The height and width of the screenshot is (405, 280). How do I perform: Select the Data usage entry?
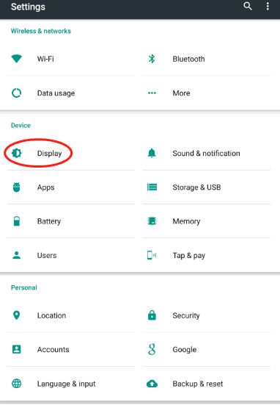pos(56,93)
